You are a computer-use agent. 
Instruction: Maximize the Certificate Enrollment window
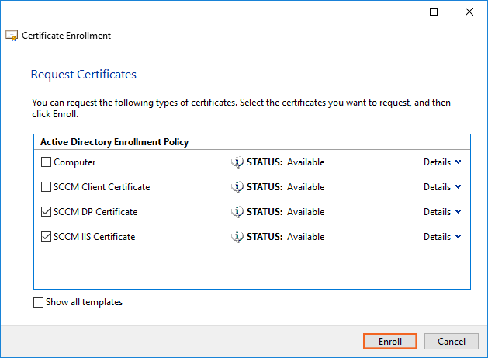click(434, 12)
